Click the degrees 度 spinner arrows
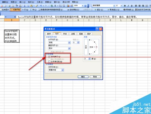Image resolution: width=151 pixels, height=114 pixels. coord(89,59)
